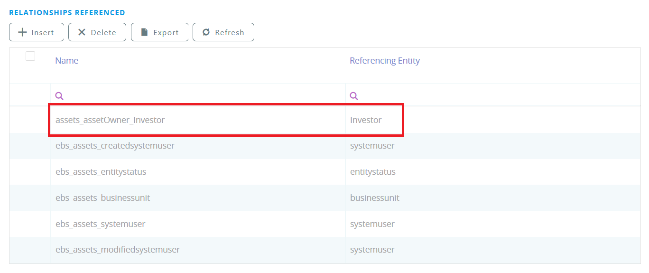Select the assets_assetOwner_Investor relationship row
This screenshot has height=273, width=649.
(110, 120)
